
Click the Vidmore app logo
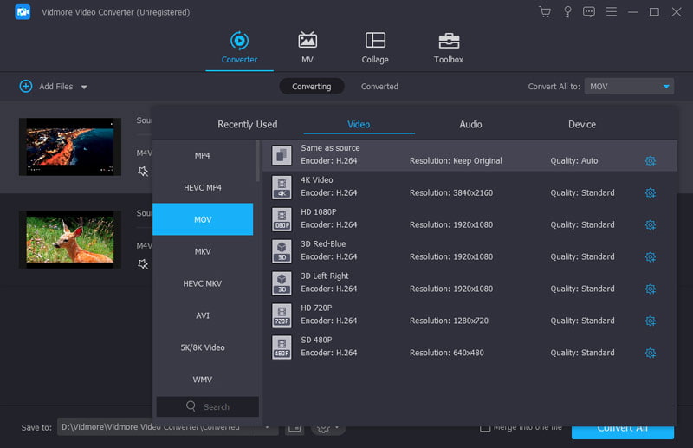coord(23,12)
